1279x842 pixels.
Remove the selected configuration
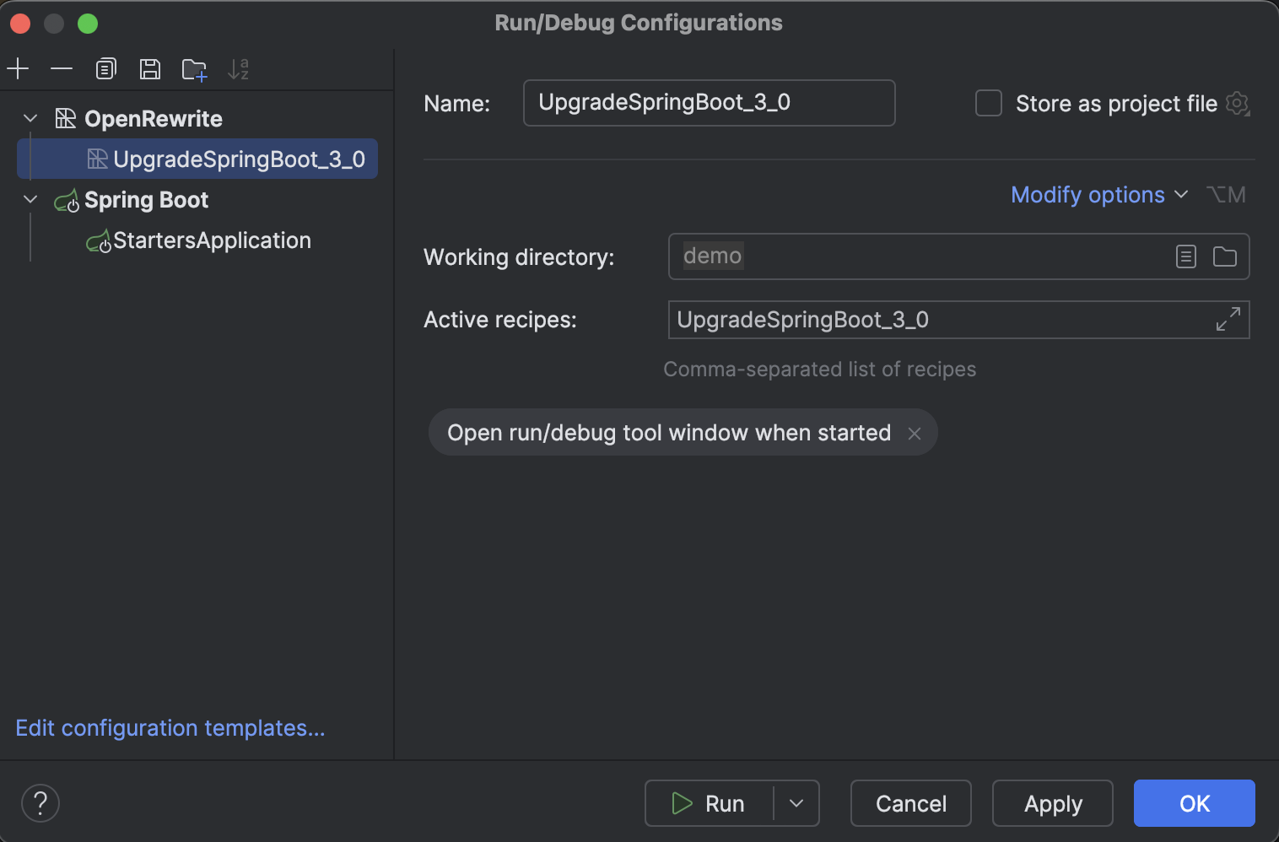pyautogui.click(x=62, y=68)
